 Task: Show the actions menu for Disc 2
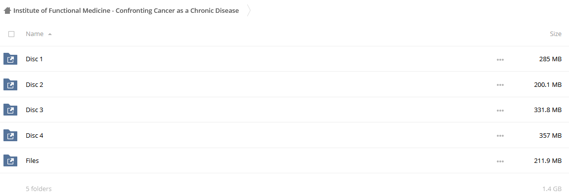click(x=500, y=85)
